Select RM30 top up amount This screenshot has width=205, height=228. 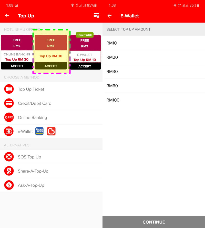tap(154, 72)
